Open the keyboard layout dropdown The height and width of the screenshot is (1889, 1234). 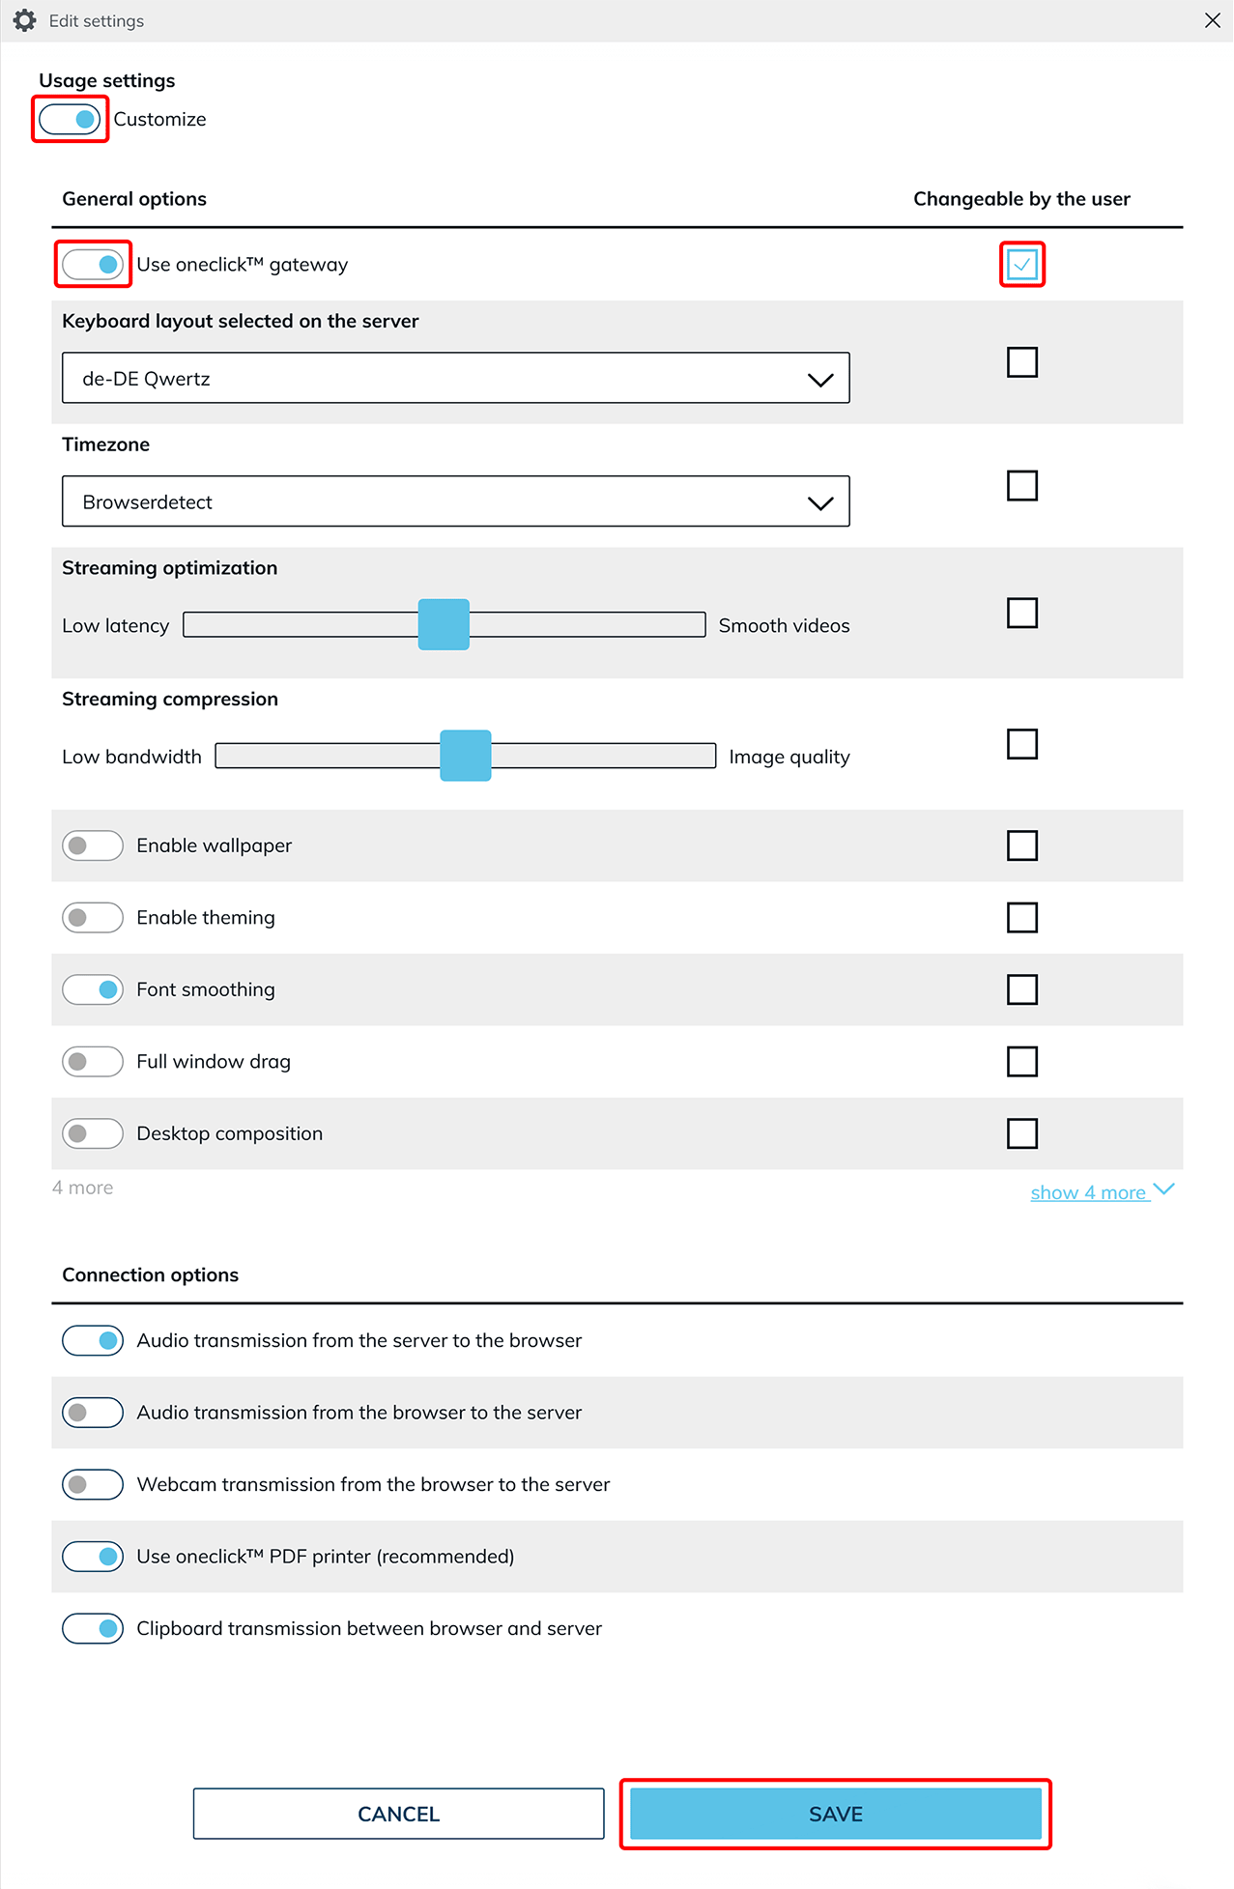pyautogui.click(x=455, y=378)
